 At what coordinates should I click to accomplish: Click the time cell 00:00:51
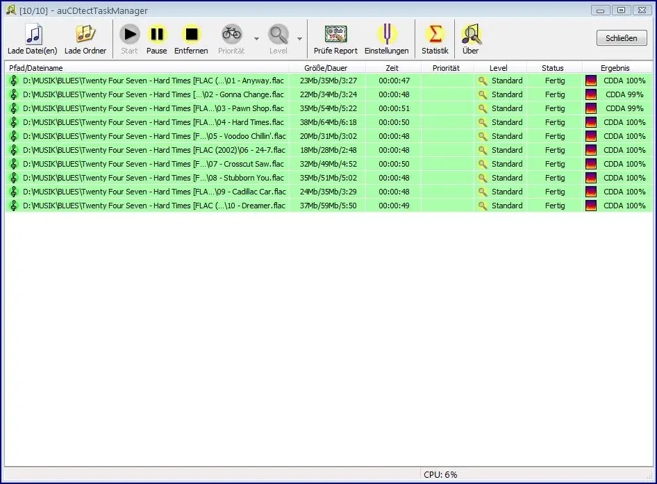(394, 108)
